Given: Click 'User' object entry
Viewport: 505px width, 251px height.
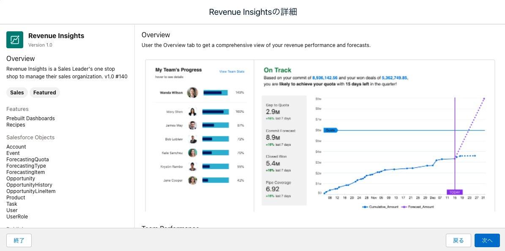Looking at the screenshot, I should tap(12, 210).
